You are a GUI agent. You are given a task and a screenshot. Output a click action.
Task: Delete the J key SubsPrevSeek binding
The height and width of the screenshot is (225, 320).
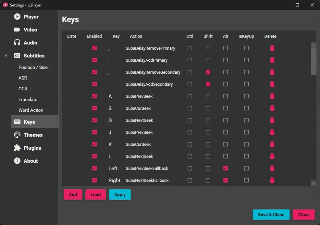tap(272, 132)
